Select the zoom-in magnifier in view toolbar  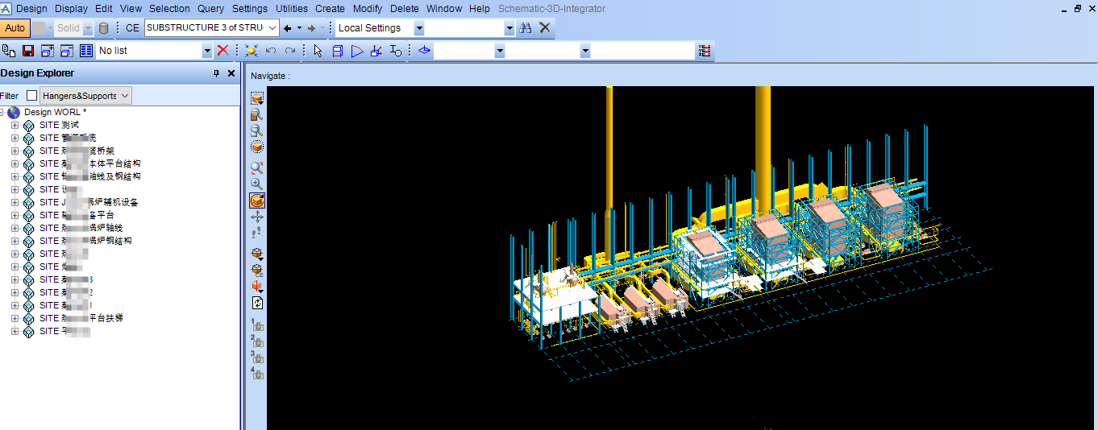pyautogui.click(x=257, y=184)
